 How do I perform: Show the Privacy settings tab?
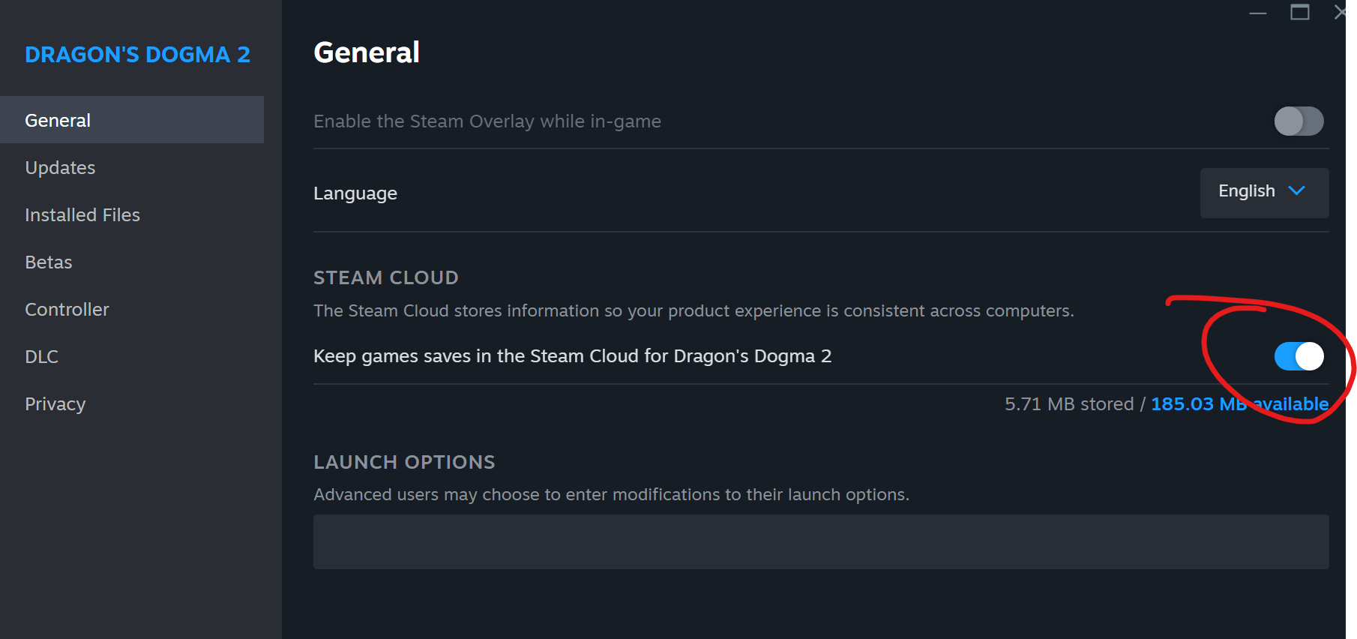point(55,403)
